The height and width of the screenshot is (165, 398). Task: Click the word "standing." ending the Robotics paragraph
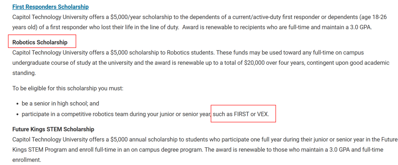24,73
